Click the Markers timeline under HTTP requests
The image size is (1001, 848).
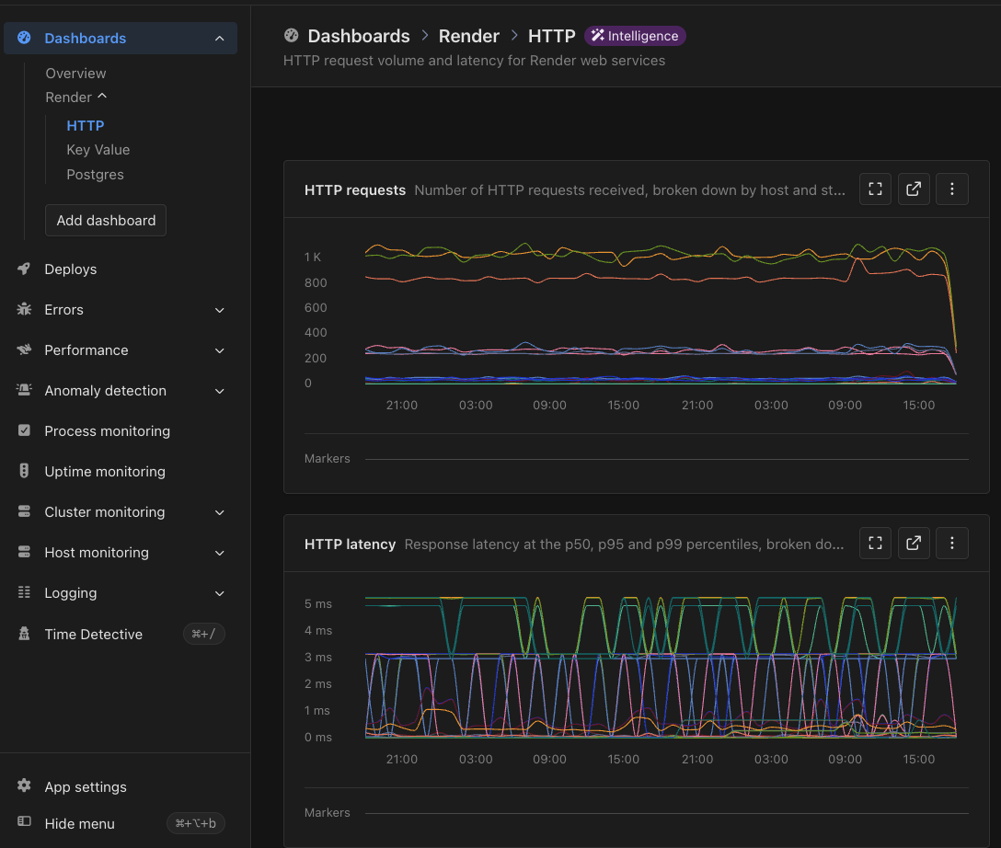(x=666, y=459)
